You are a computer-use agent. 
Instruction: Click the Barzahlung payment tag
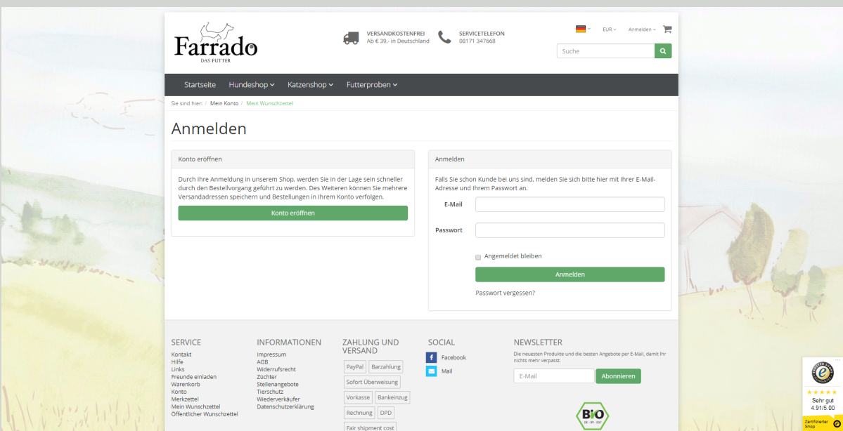click(x=386, y=367)
